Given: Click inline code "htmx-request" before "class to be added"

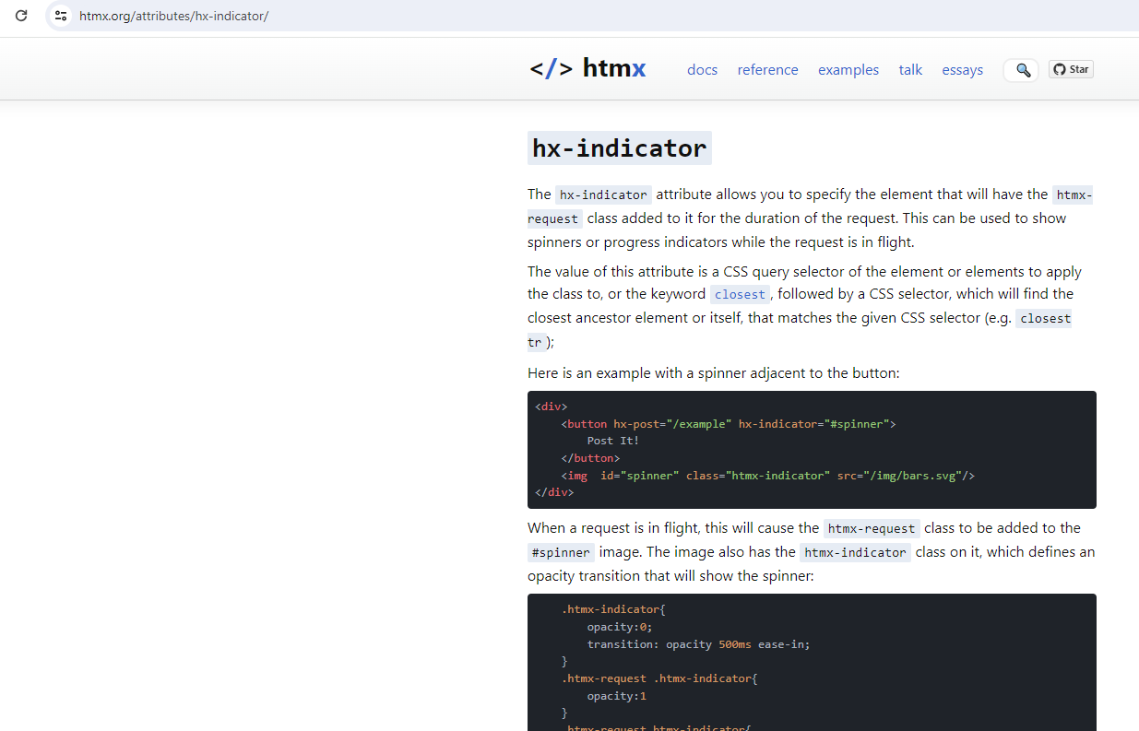Looking at the screenshot, I should (x=872, y=529).
